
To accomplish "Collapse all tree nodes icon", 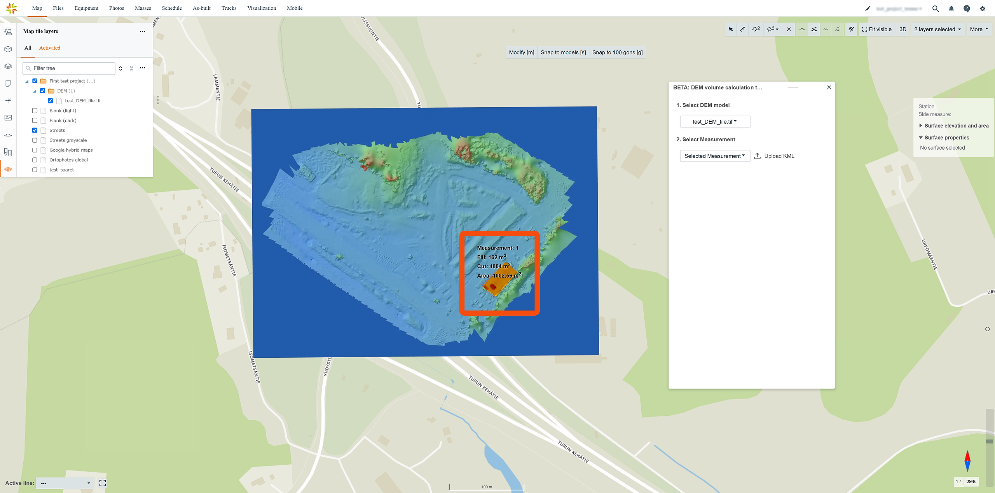I will pos(131,68).
